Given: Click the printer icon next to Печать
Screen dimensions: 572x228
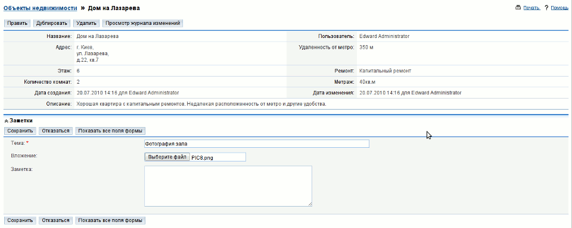Looking at the screenshot, I should pos(518,8).
